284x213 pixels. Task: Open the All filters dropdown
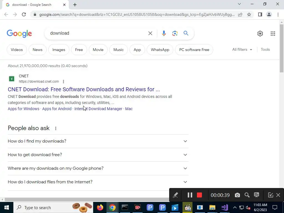pyautogui.click(x=242, y=49)
